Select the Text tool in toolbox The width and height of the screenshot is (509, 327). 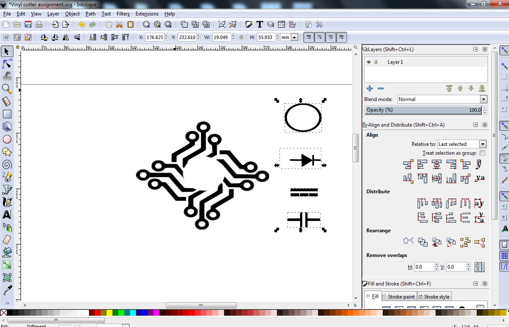click(7, 215)
